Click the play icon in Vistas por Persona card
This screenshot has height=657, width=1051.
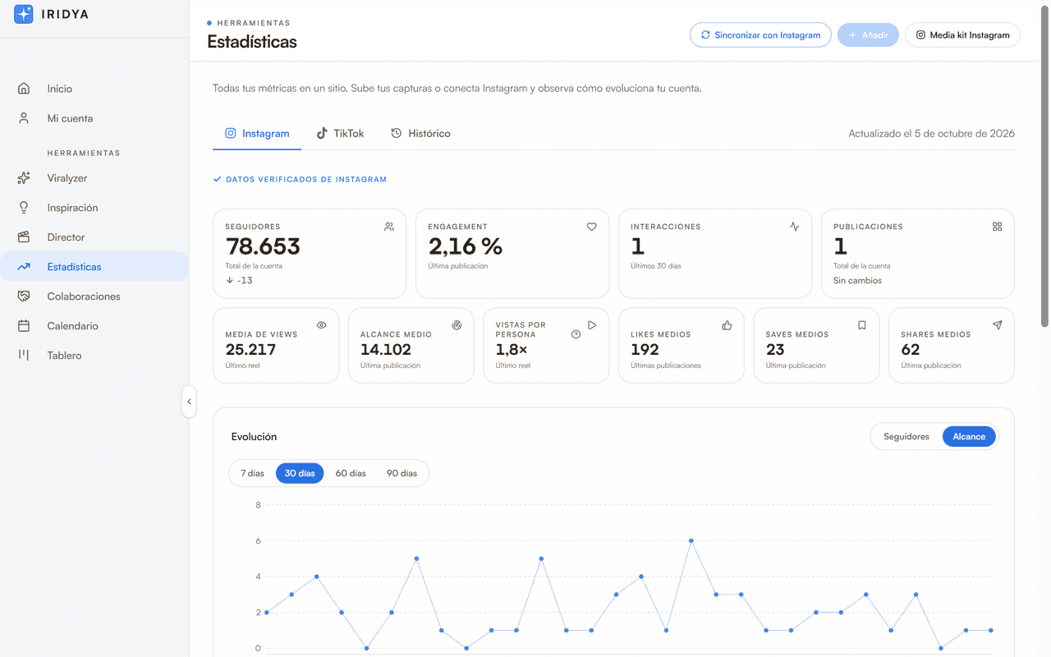tap(592, 325)
